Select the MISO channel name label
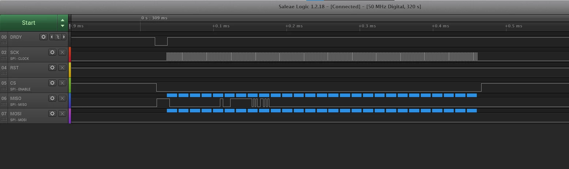Viewport: 569px width, 169px height. tap(16, 99)
